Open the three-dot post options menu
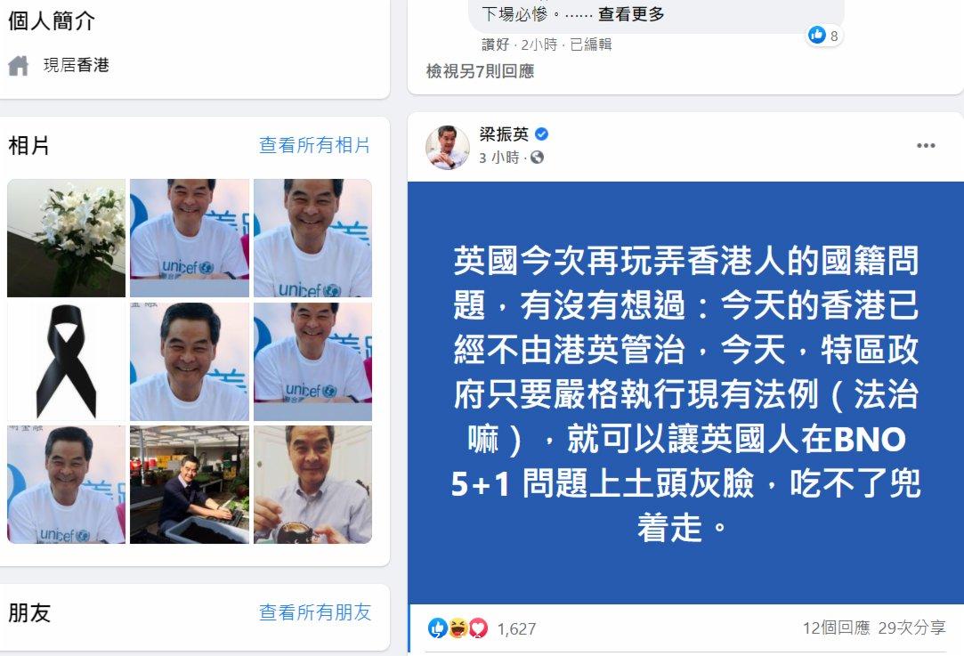Image resolution: width=964 pixels, height=656 pixels. [925, 146]
